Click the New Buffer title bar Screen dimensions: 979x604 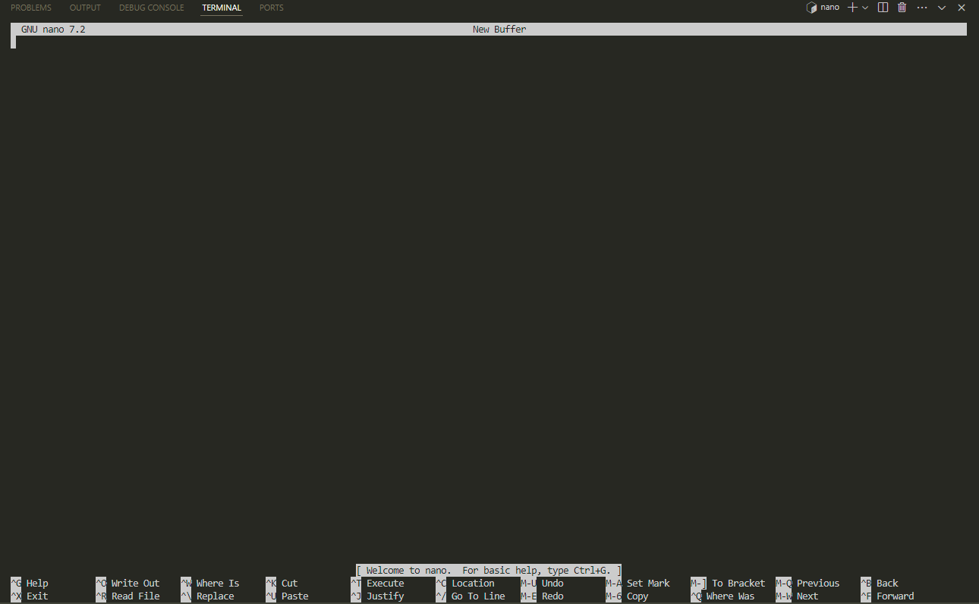(x=499, y=30)
